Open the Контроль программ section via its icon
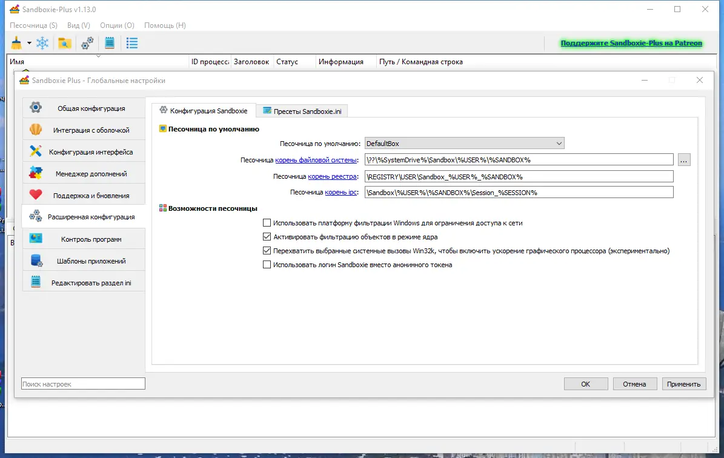724x458 pixels. (36, 239)
